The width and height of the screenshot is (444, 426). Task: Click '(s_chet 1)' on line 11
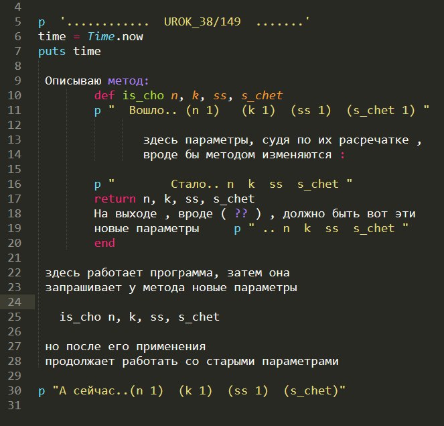(381, 110)
